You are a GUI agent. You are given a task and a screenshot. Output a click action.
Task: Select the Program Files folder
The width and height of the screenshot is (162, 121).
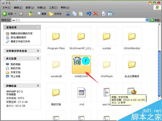tap(56, 36)
